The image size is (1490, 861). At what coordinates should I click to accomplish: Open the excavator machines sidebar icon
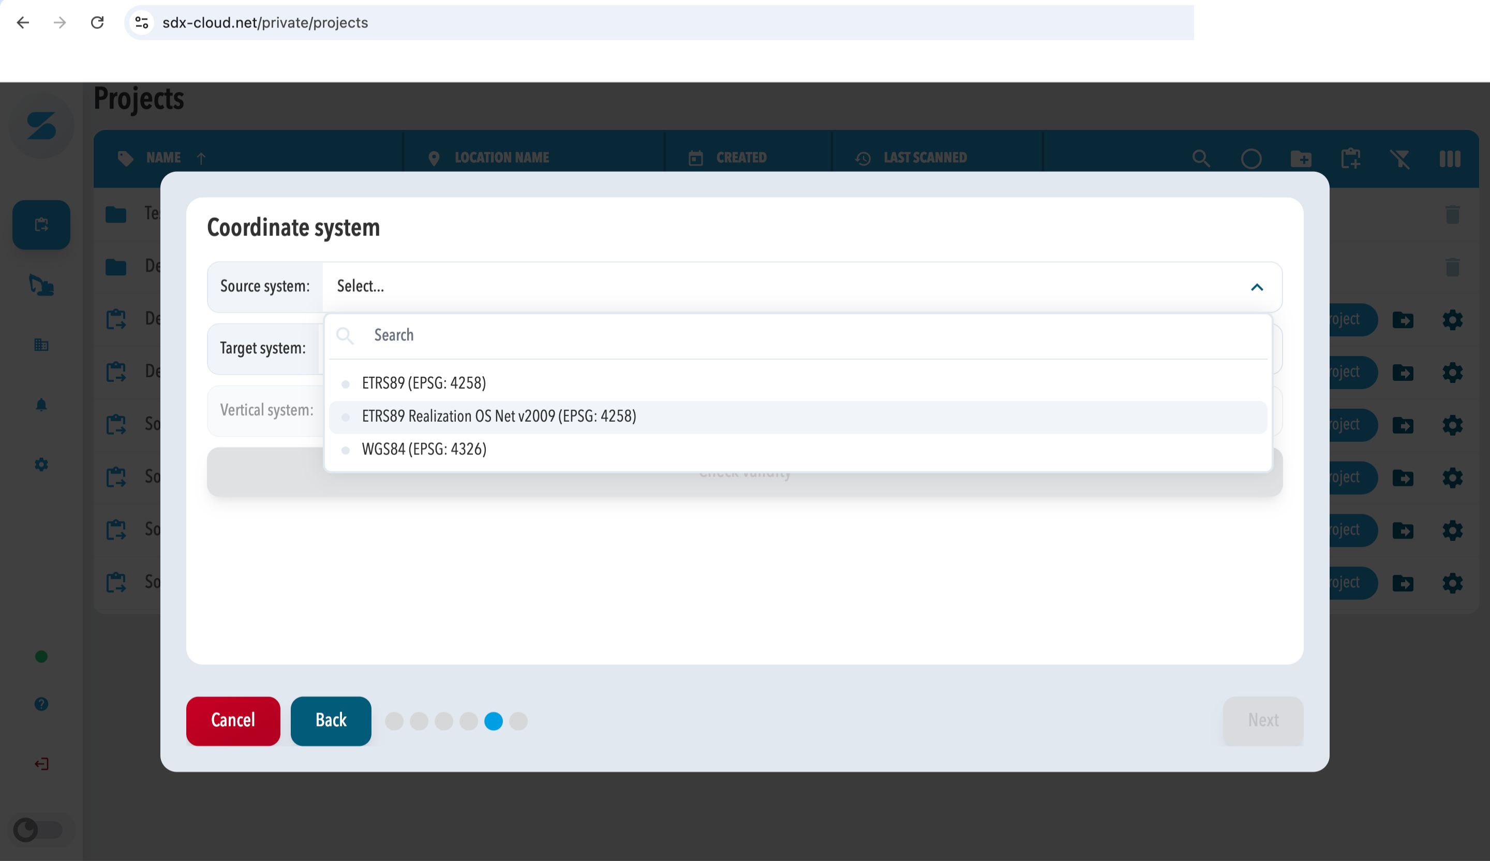pyautogui.click(x=41, y=285)
